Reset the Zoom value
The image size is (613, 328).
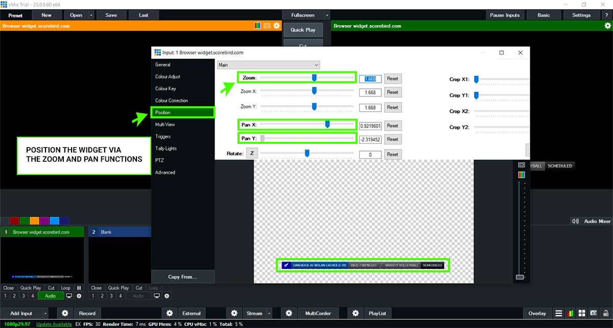point(392,79)
